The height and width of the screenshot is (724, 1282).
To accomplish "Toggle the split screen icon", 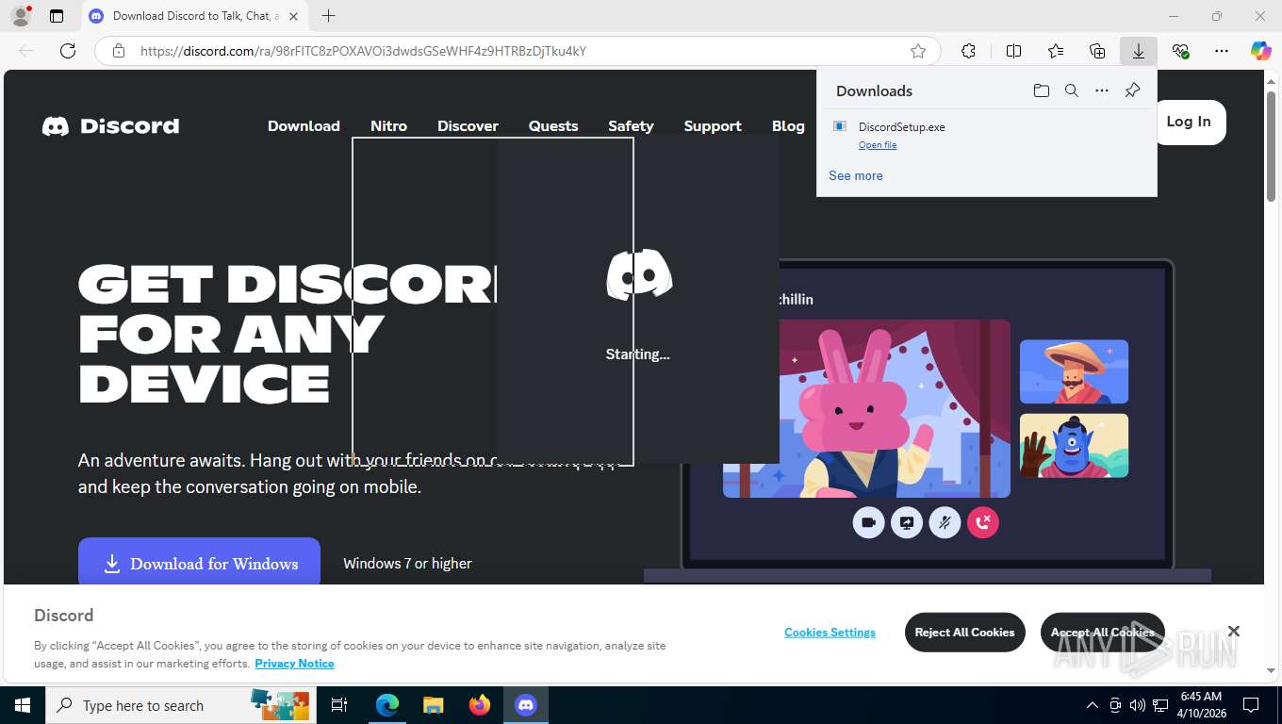I will pyautogui.click(x=1014, y=51).
